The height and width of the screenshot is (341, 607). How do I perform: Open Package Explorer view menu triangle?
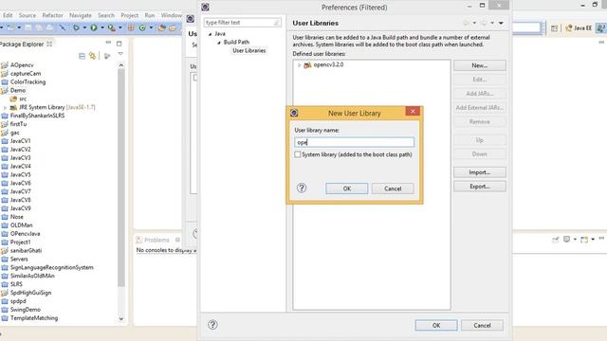[120, 54]
